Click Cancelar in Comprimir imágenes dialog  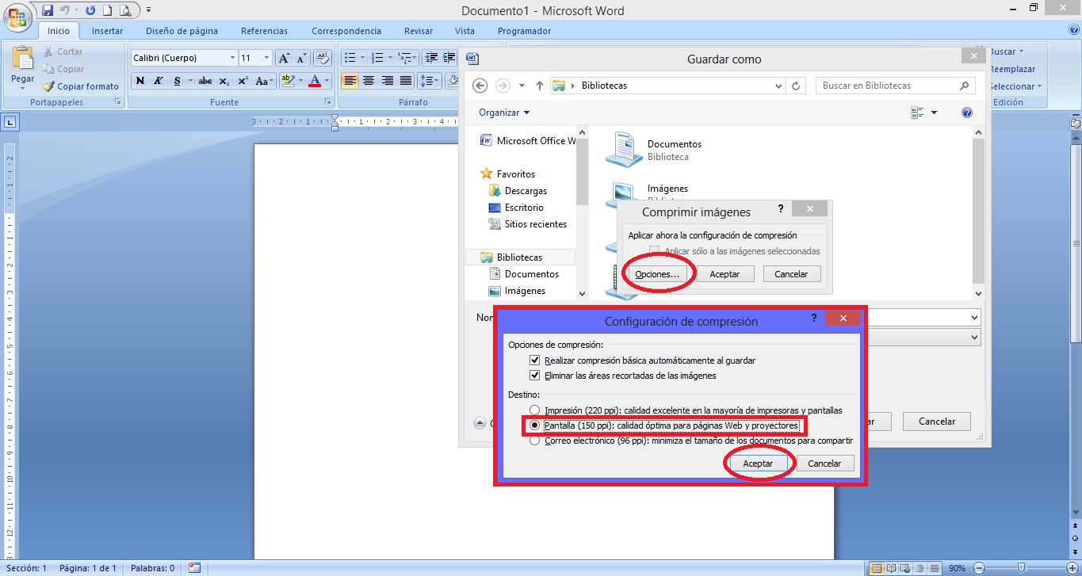tap(791, 274)
